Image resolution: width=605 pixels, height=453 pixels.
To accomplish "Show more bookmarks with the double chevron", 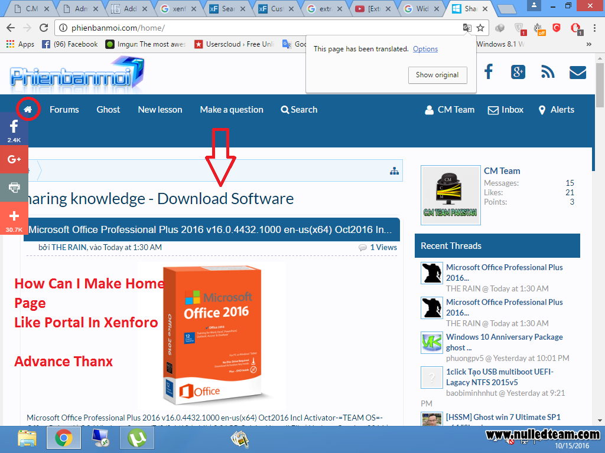I will tap(589, 44).
